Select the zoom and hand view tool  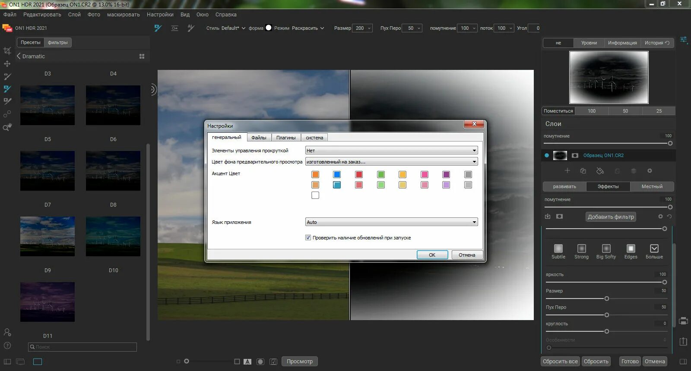(7, 127)
